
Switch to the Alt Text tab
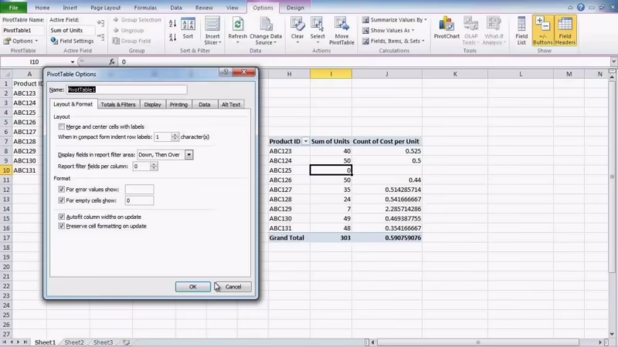coord(231,104)
